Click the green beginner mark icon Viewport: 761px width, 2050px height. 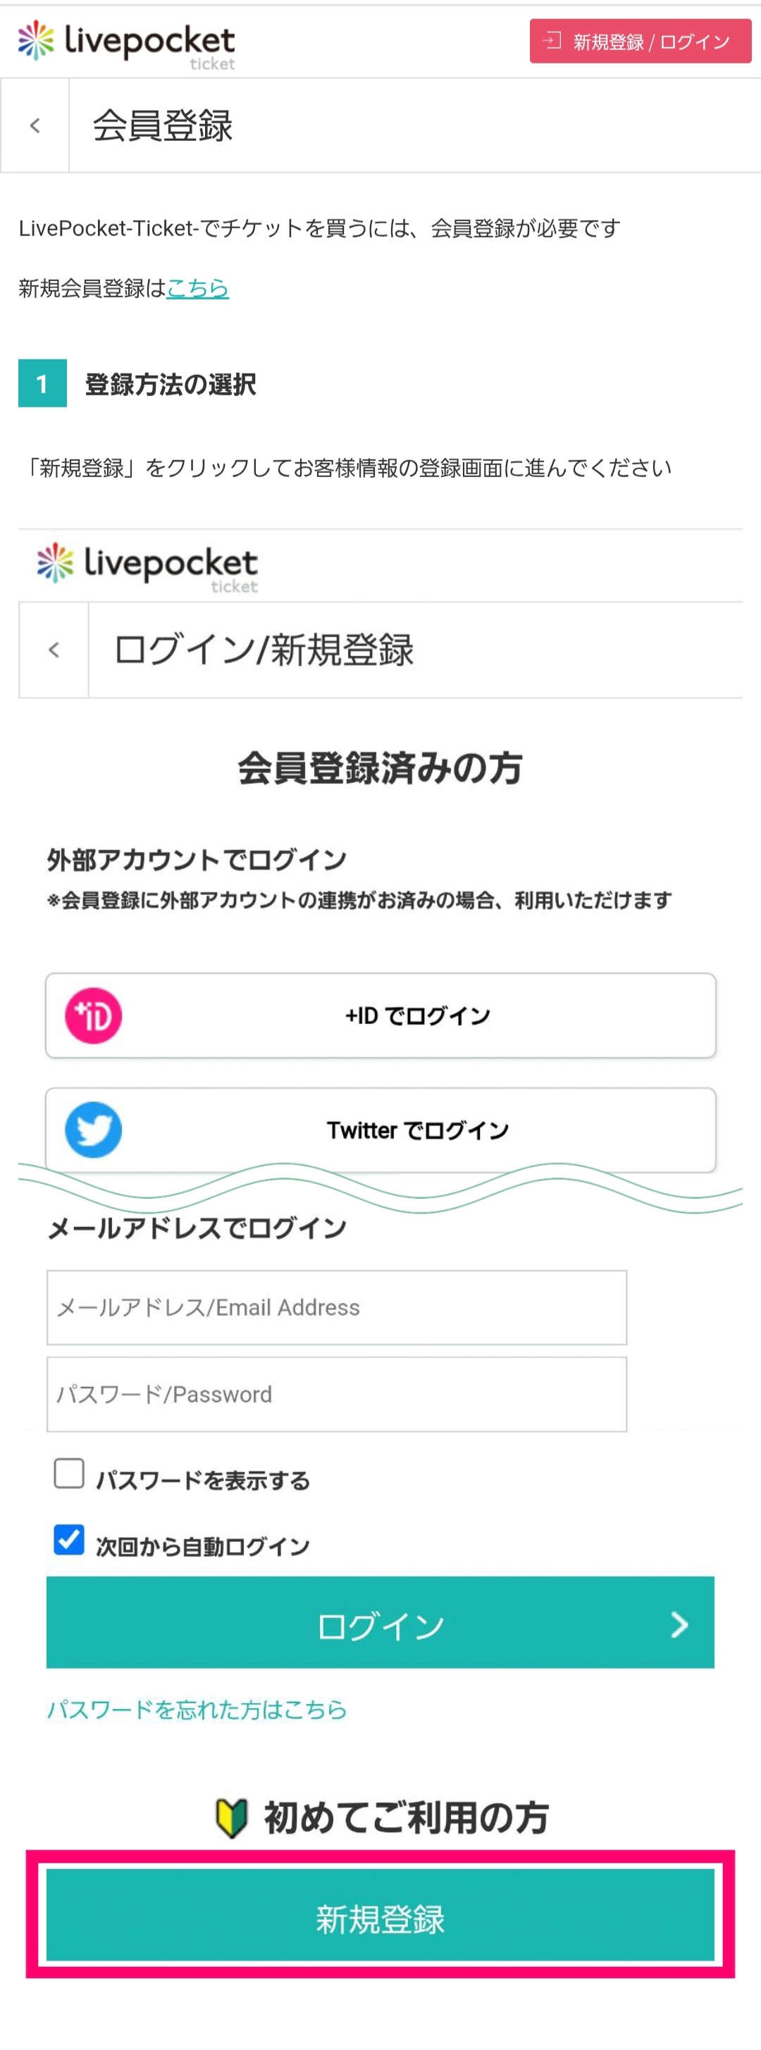pos(232,1817)
